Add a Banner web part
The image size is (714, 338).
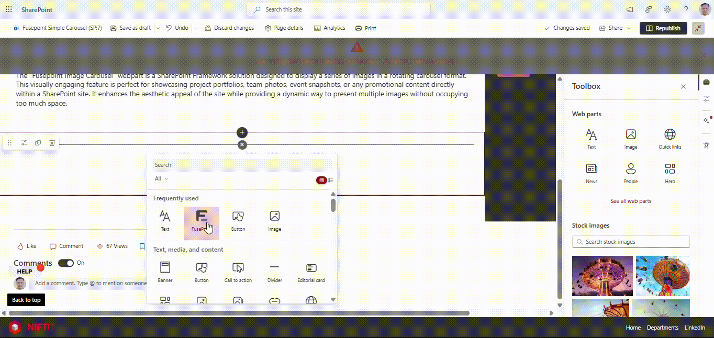165,272
